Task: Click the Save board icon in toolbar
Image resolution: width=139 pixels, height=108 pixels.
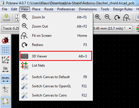Action: (x=6, y=18)
